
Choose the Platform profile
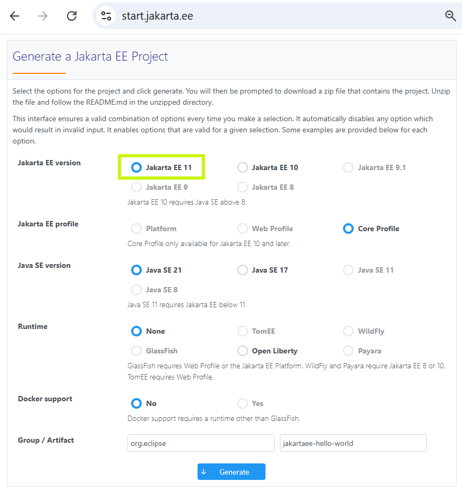[x=136, y=229]
